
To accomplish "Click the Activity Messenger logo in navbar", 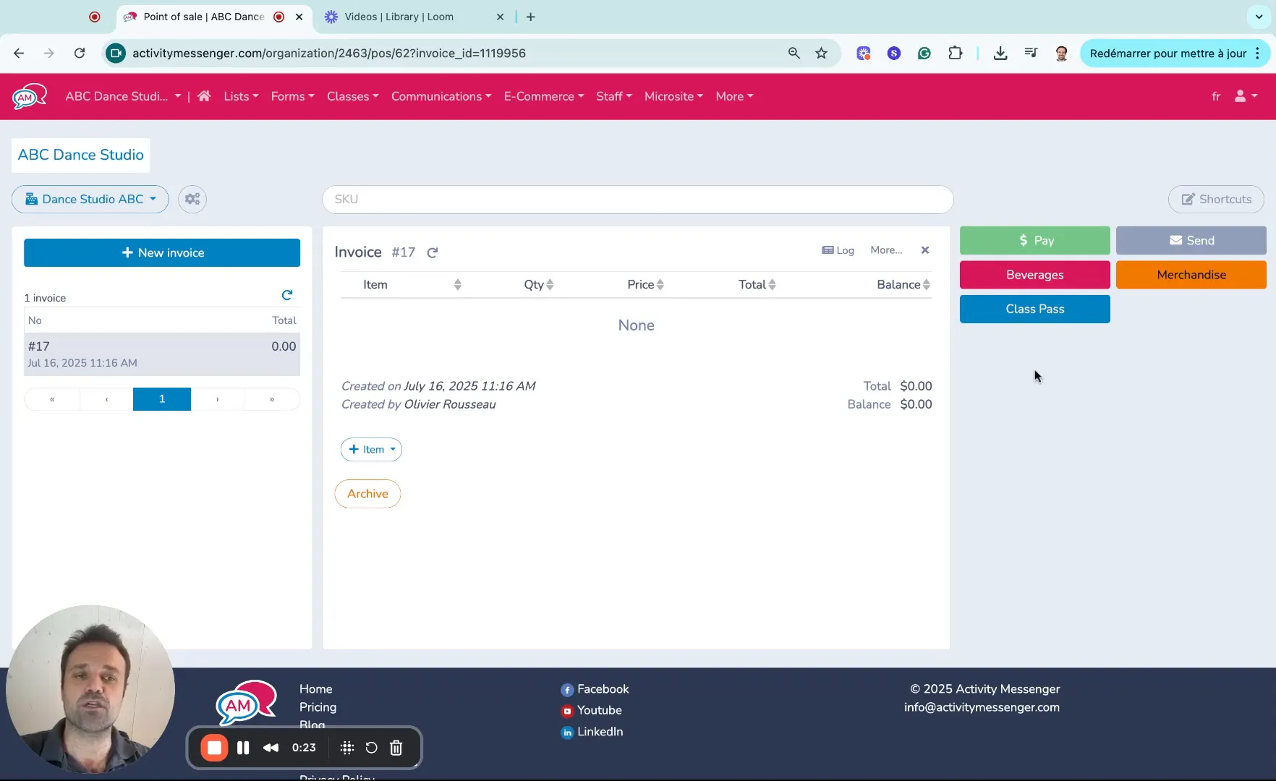I will tap(30, 96).
